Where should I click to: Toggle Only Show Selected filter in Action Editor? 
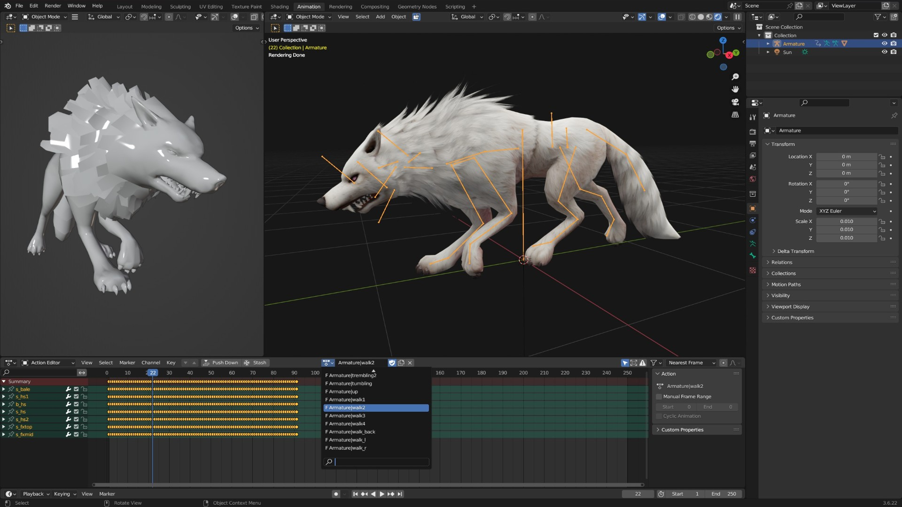(625, 363)
